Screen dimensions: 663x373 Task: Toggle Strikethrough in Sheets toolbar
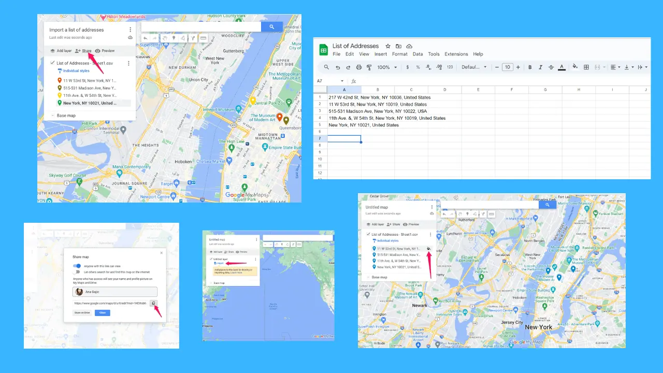(x=551, y=67)
